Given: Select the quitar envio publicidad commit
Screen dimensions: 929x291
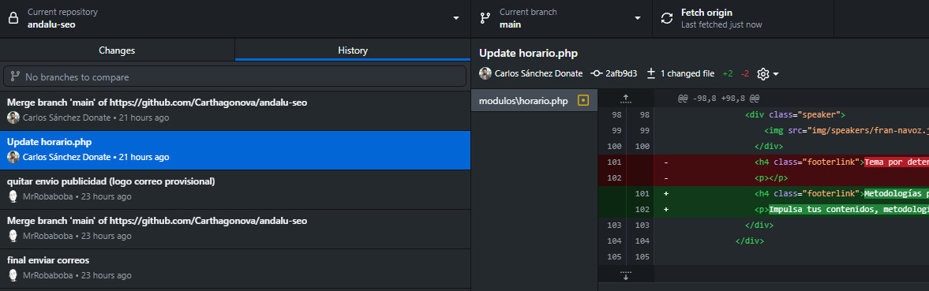Looking at the screenshot, I should (x=235, y=189).
